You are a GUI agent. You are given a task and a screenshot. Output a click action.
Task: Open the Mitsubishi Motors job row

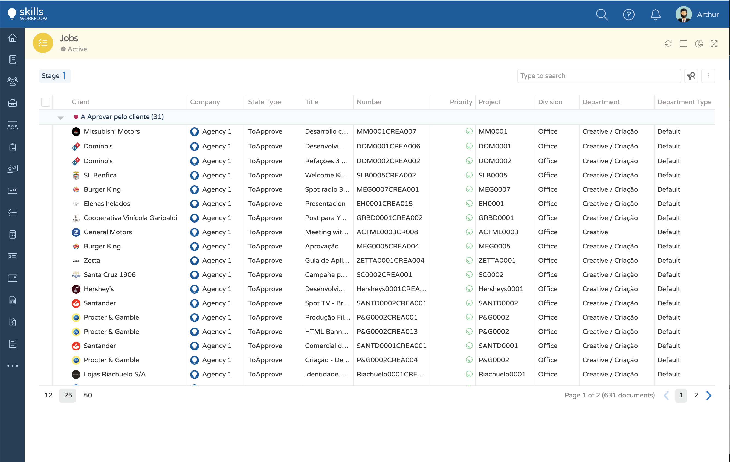[x=112, y=131]
